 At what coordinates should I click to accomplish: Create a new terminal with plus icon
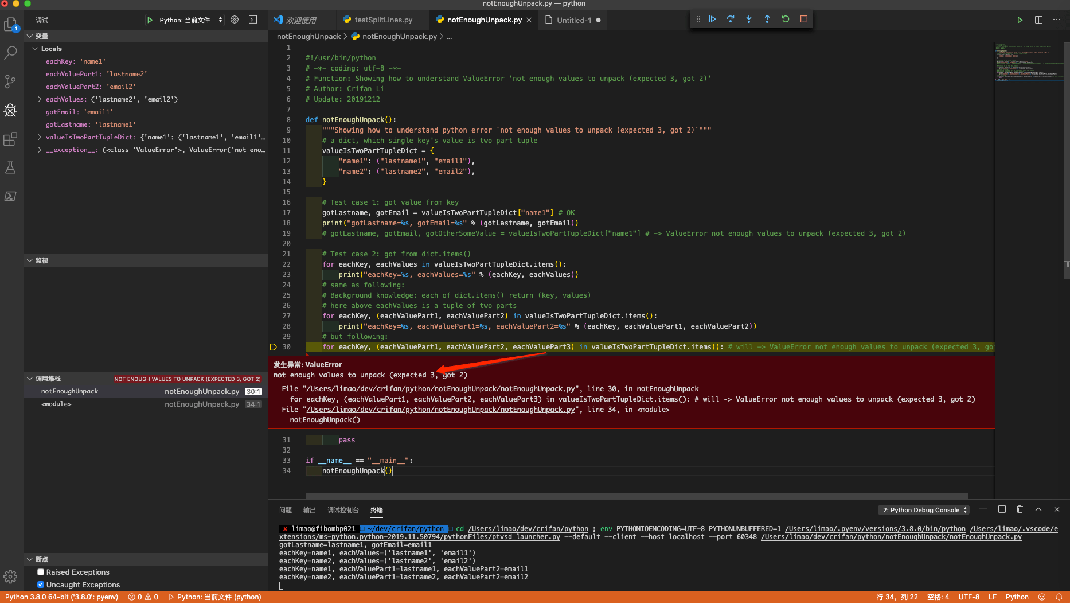983,509
